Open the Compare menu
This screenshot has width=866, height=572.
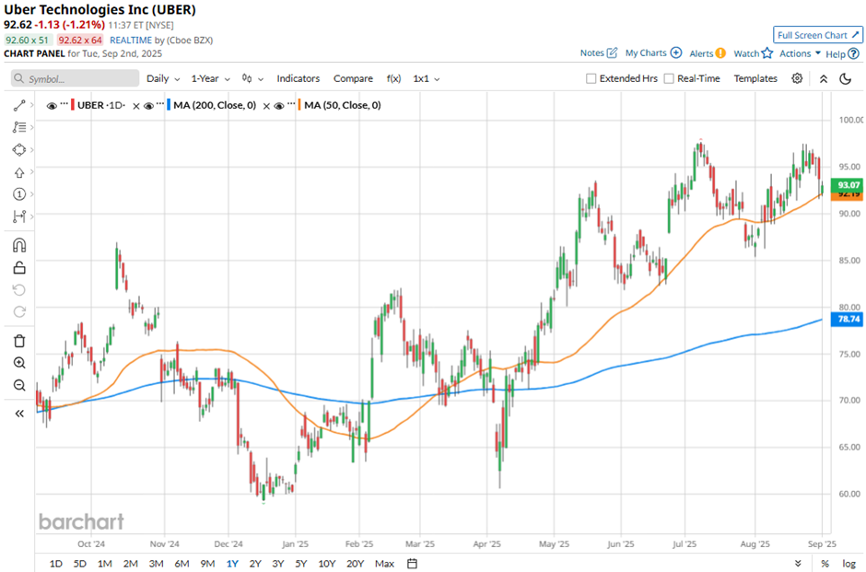click(353, 78)
